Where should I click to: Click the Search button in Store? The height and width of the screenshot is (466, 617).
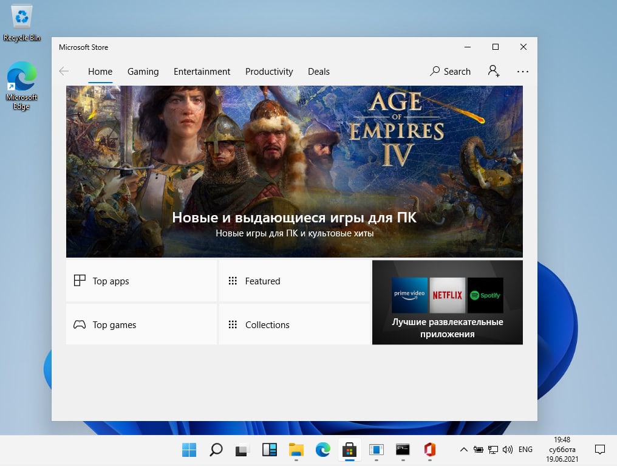[450, 71]
